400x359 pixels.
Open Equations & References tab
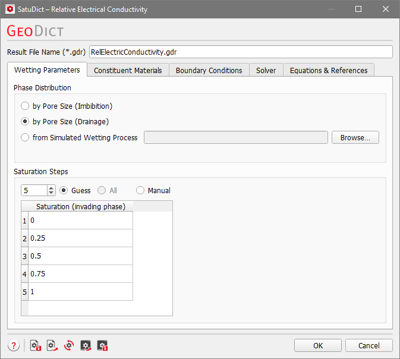click(x=329, y=70)
